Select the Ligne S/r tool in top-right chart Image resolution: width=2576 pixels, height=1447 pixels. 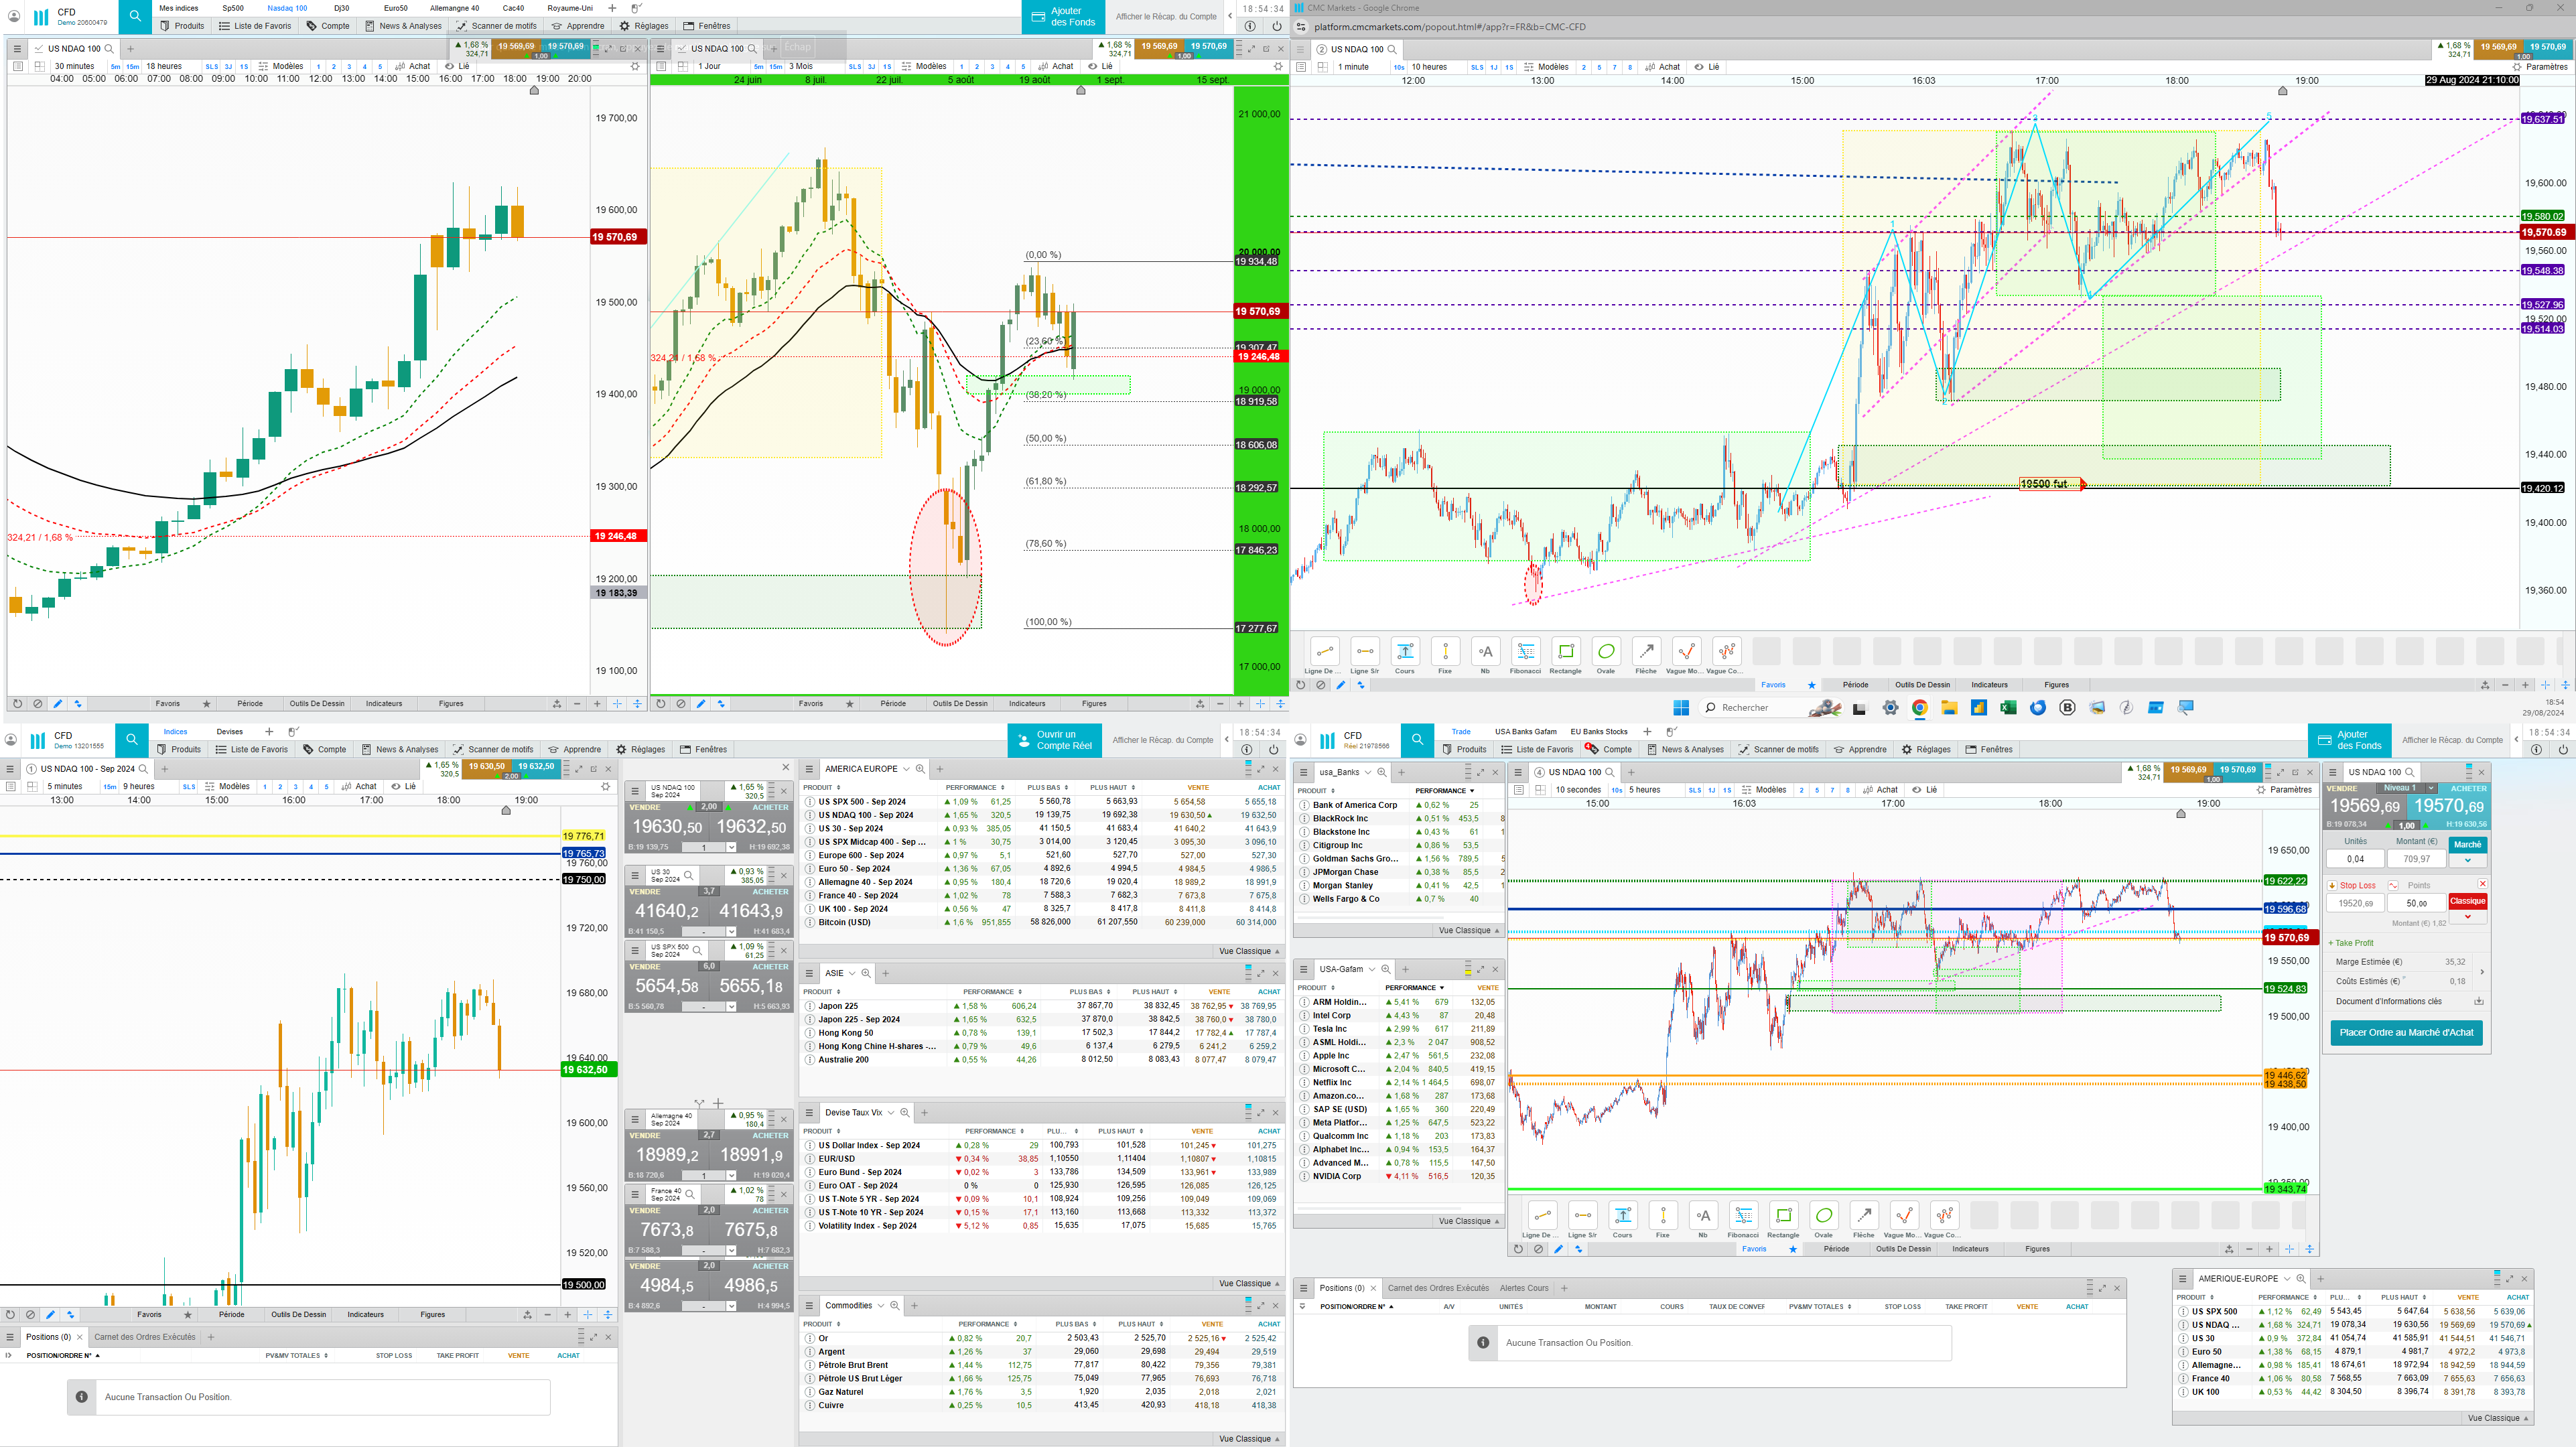coord(1365,652)
